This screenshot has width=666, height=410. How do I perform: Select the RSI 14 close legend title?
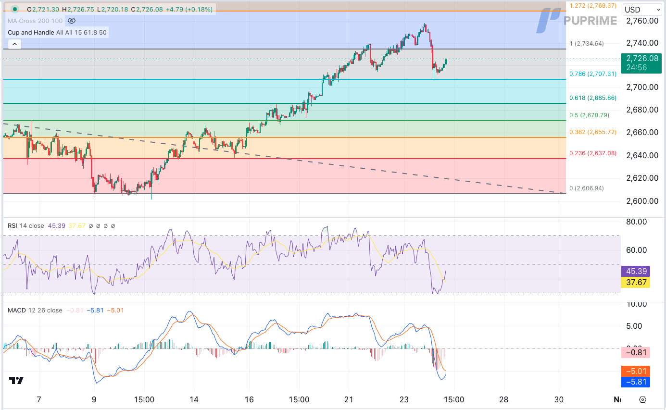click(x=25, y=225)
